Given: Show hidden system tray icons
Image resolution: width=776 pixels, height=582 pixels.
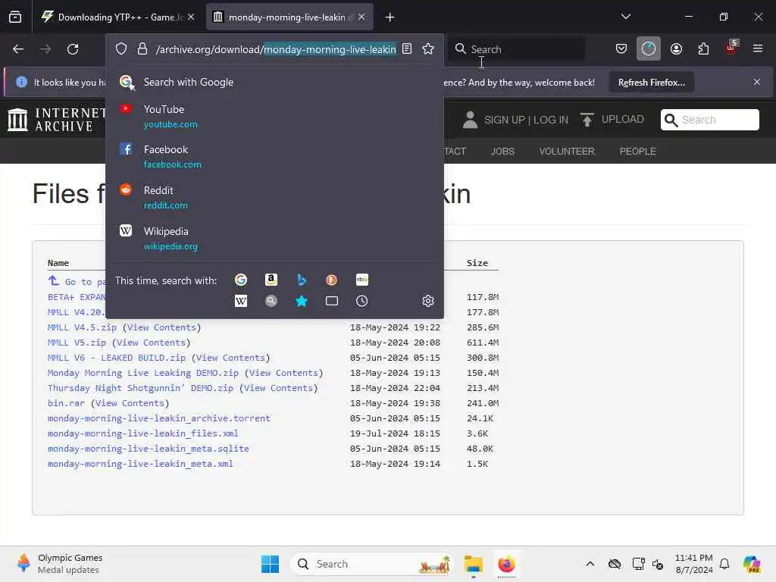Looking at the screenshot, I should pos(590,564).
